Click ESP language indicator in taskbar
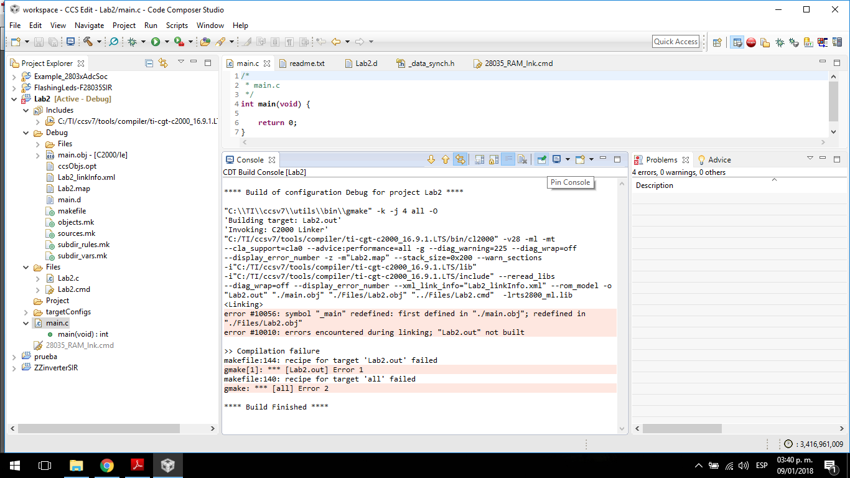This screenshot has height=478, width=850. (x=762, y=466)
